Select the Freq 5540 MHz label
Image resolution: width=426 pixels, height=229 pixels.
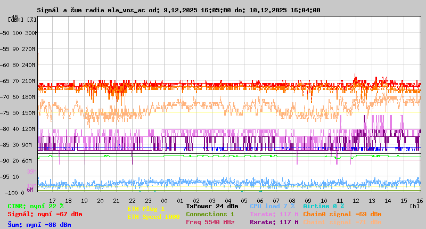point(210,222)
